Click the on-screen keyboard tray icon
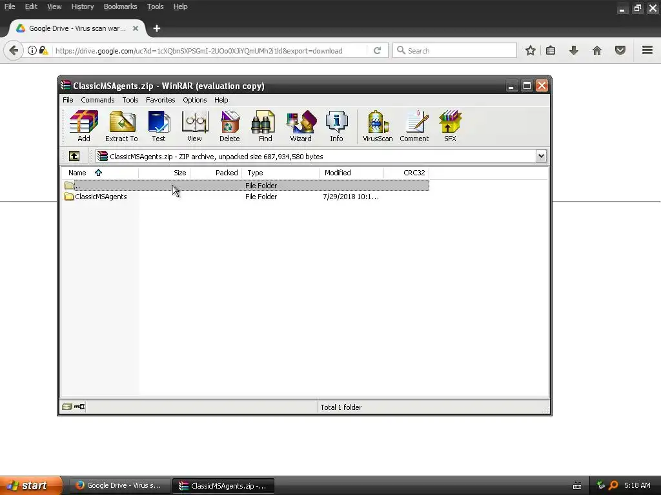This screenshot has height=495, width=661. coord(577,486)
